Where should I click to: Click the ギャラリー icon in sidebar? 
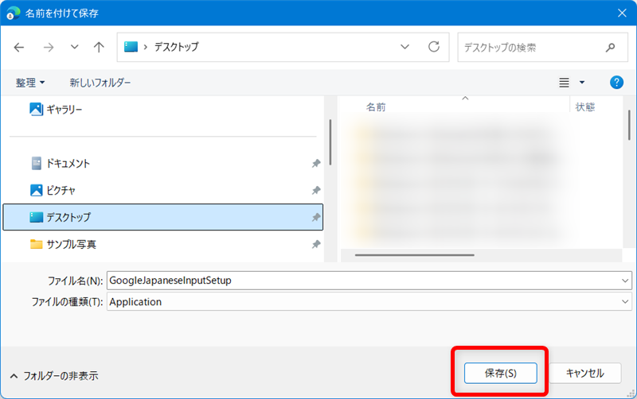click(36, 109)
